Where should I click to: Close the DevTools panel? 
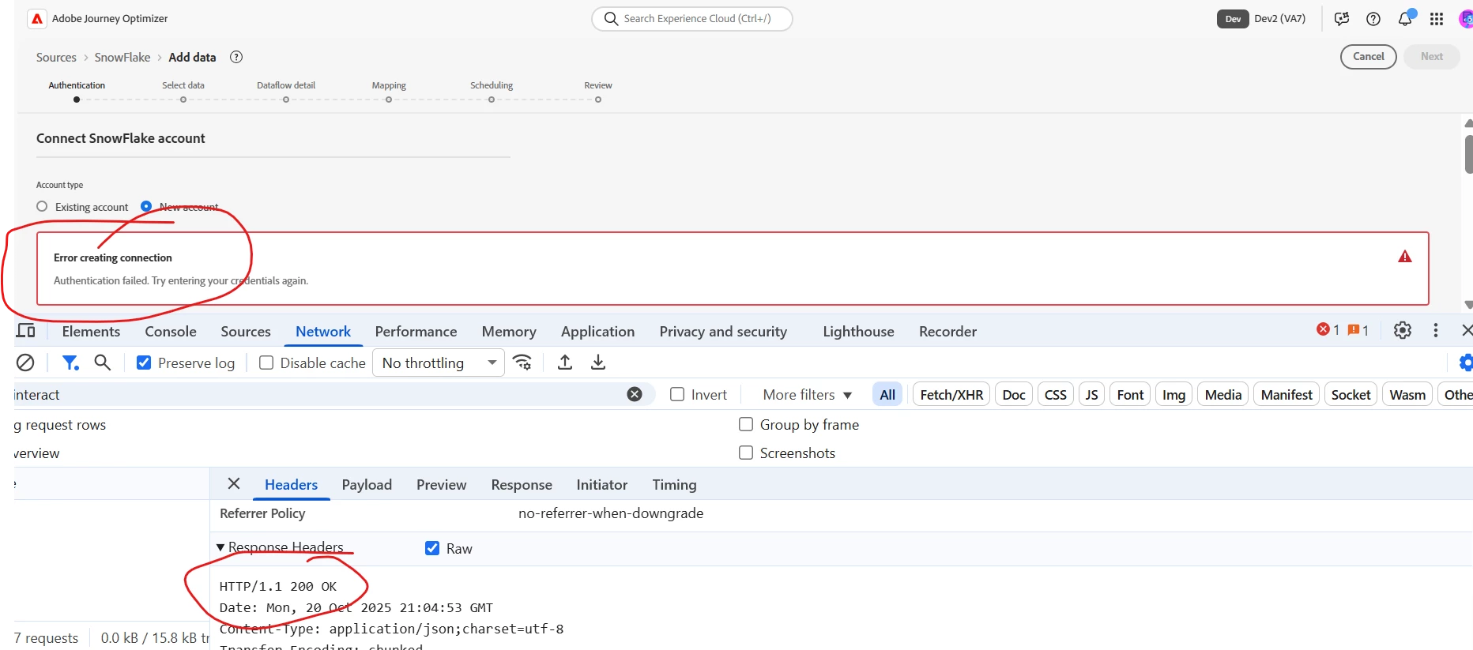click(1467, 330)
